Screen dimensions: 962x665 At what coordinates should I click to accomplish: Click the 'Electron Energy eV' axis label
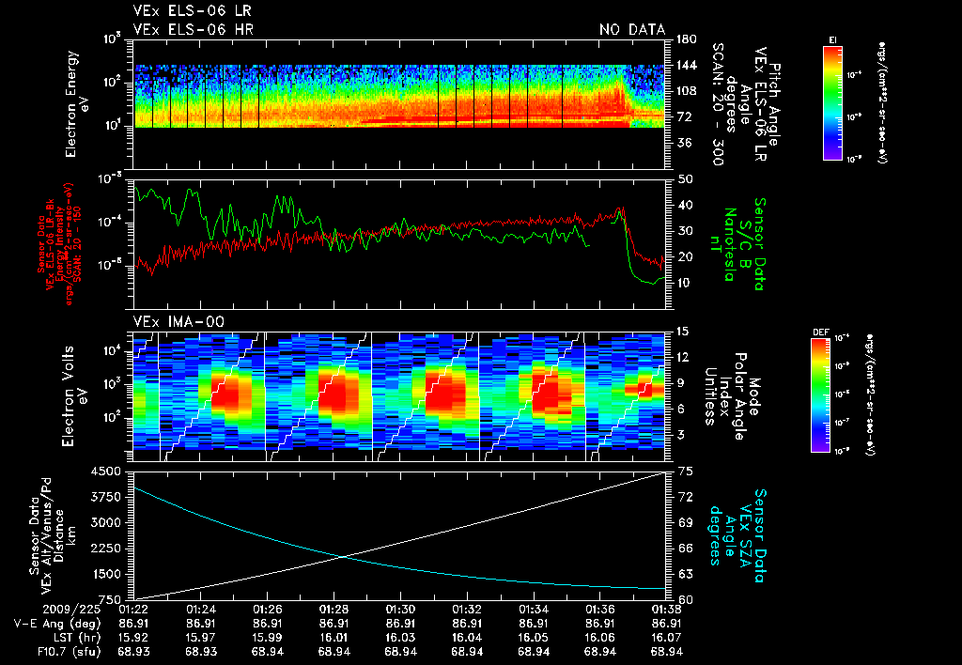click(77, 103)
